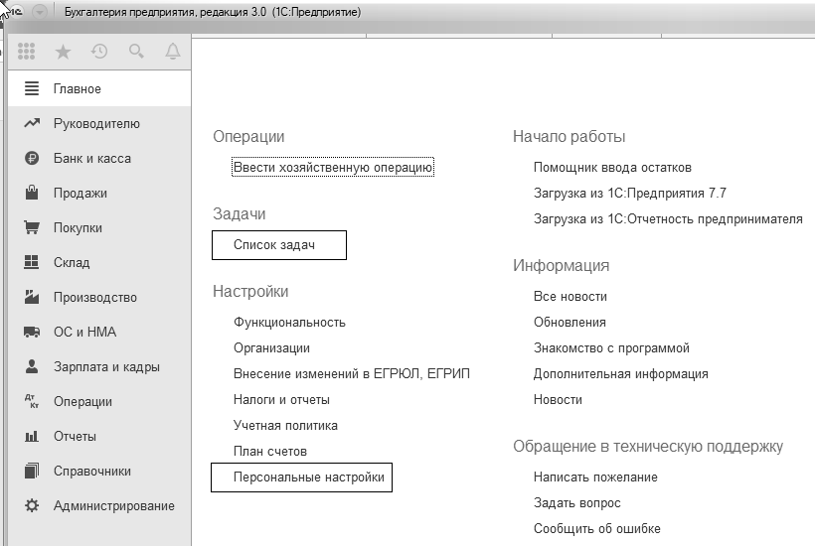815x546 pixels.
Task: Click Загрузка из 1С:Предприятия 7.7
Action: tap(630, 193)
